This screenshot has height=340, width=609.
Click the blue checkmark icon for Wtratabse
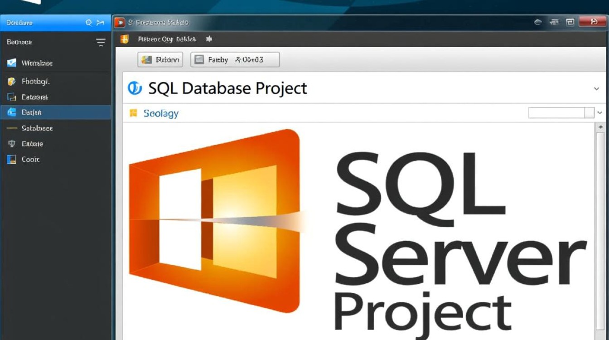click(x=12, y=63)
